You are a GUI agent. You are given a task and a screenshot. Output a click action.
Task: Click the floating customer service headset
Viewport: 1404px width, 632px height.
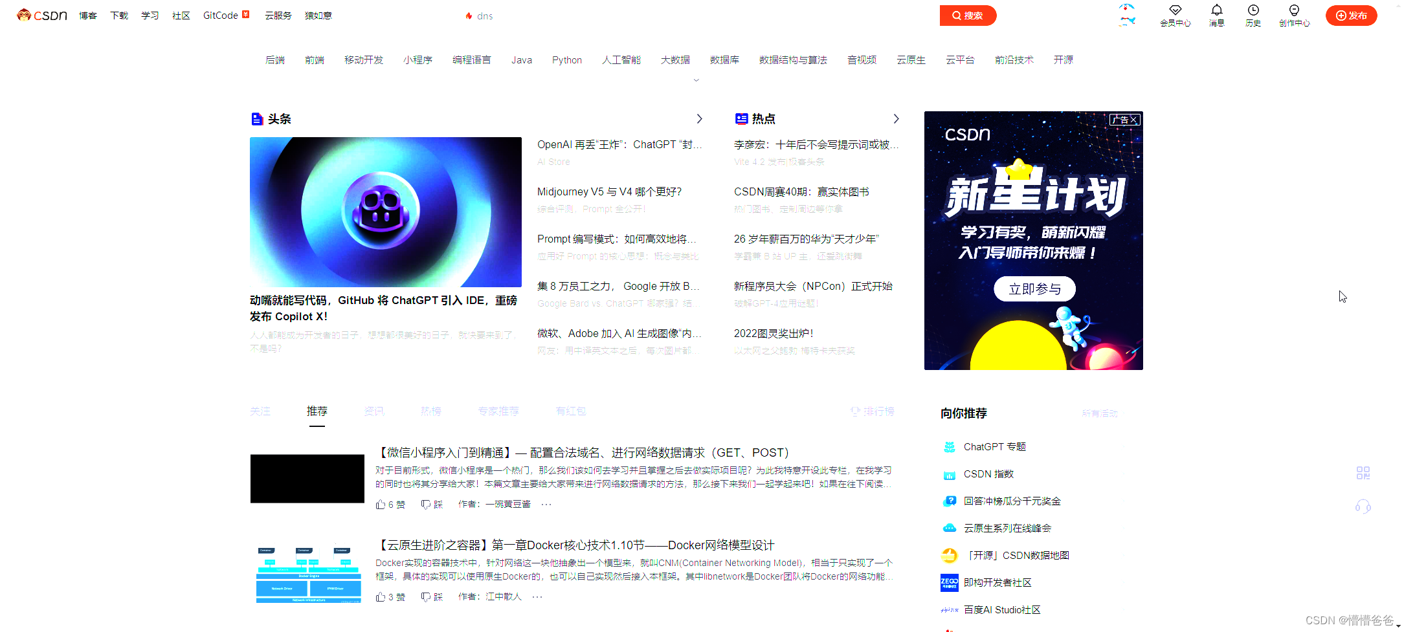(1363, 507)
